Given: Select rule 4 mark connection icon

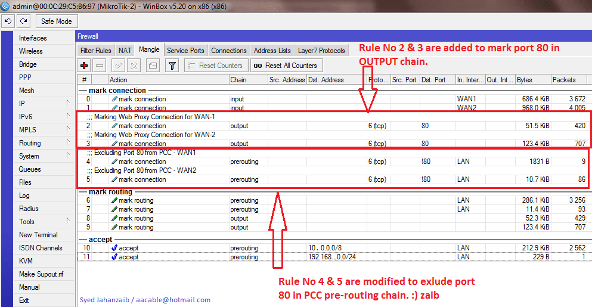Looking at the screenshot, I should 114,162.
